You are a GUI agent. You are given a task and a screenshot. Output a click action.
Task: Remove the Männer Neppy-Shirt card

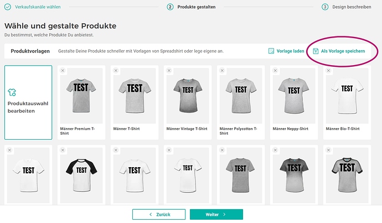[275, 71]
